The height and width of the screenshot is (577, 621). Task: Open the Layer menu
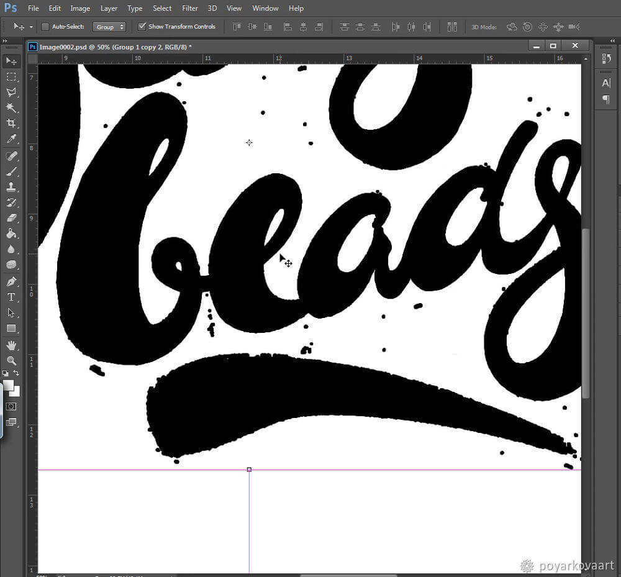tap(109, 8)
